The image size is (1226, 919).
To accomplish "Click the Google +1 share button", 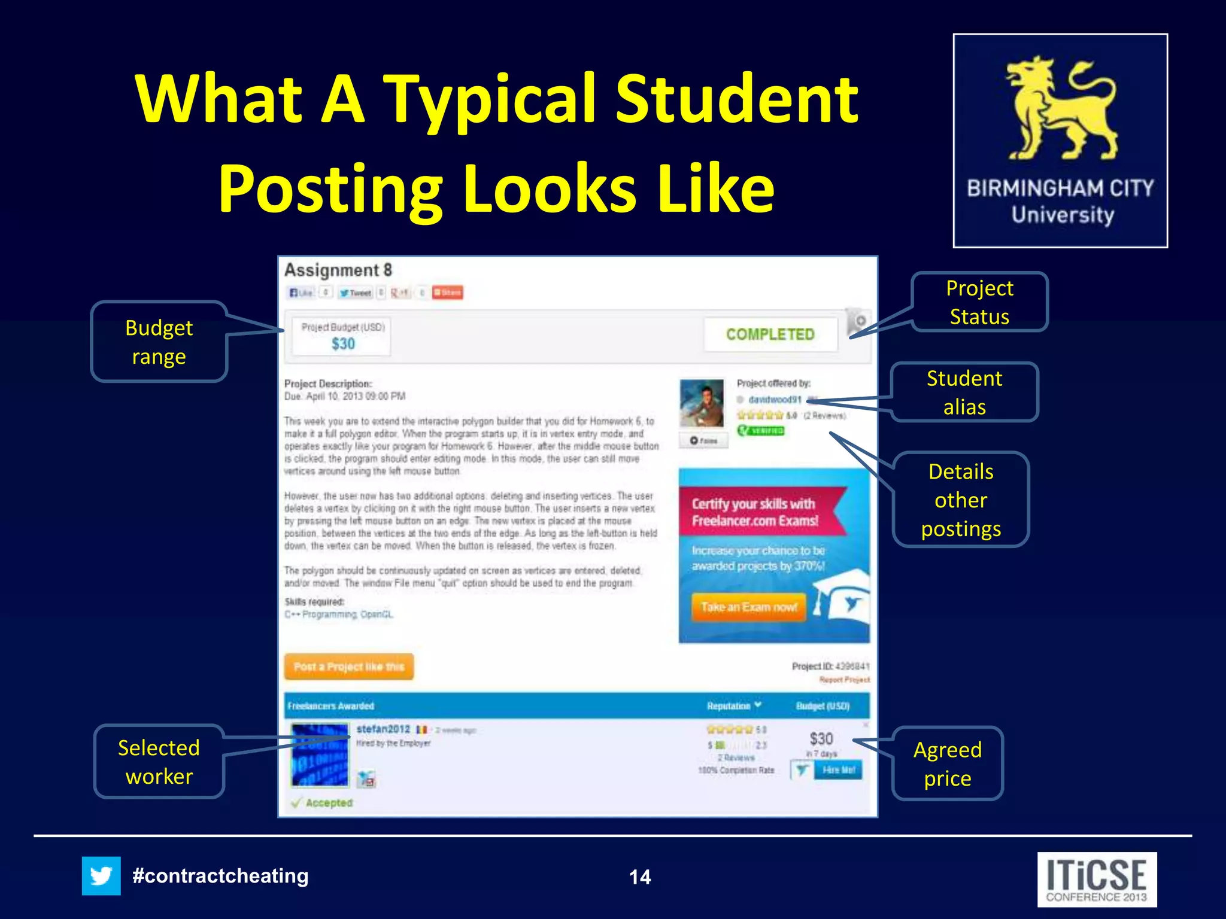I will [400, 293].
